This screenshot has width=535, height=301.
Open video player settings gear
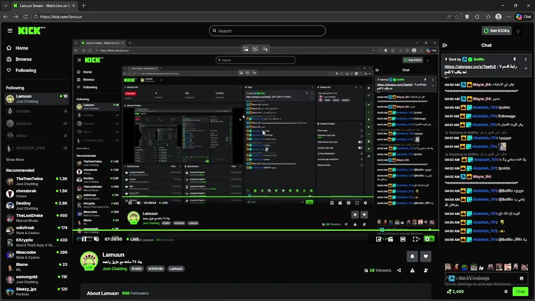pos(427,239)
